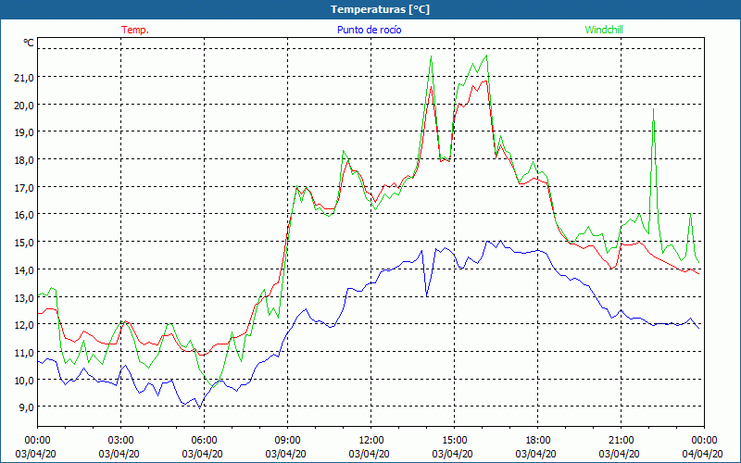The height and width of the screenshot is (463, 741).
Task: Click the 21,0 y-axis value
Action: tap(24, 78)
